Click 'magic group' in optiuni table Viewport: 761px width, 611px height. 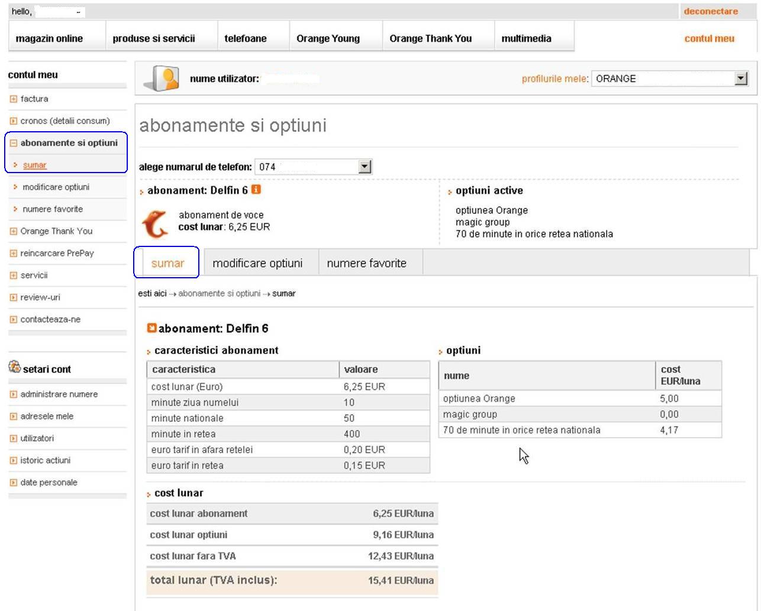click(x=470, y=415)
